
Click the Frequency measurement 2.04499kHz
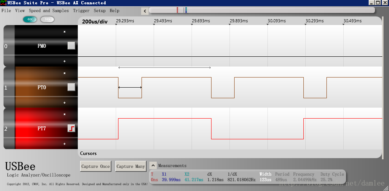click(305, 180)
